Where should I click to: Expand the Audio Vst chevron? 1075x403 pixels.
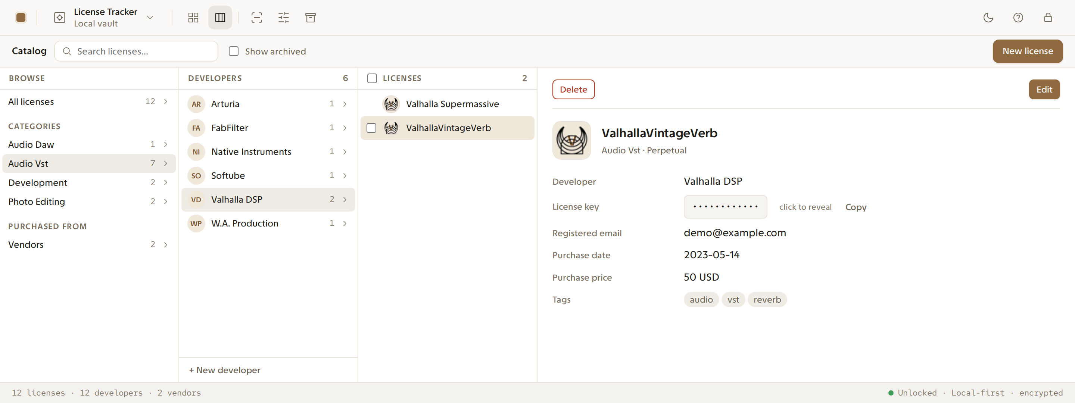(x=166, y=163)
